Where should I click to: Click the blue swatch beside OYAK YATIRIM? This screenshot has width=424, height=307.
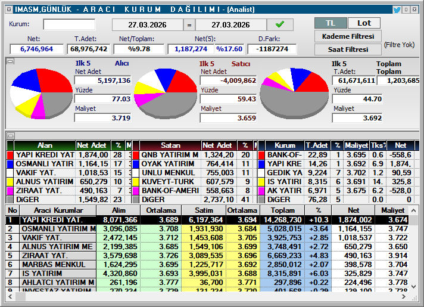(136, 164)
